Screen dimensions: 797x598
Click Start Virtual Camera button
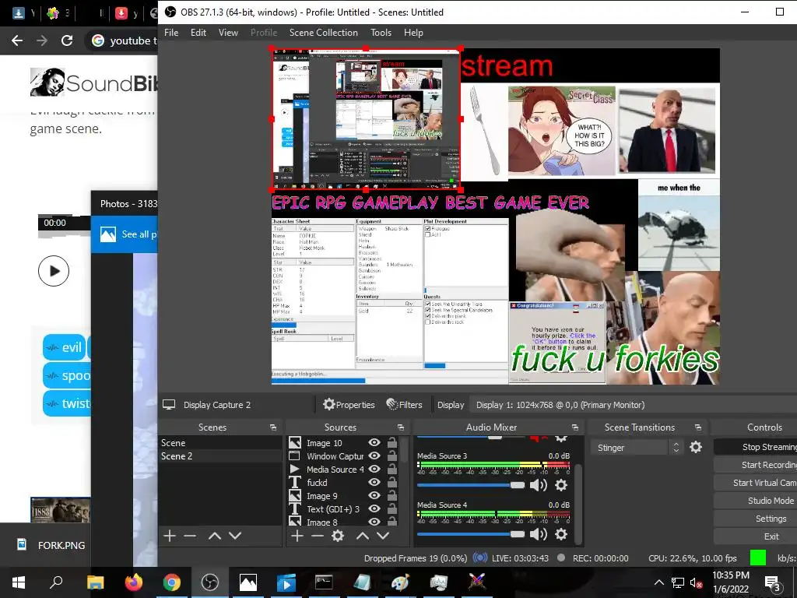pyautogui.click(x=755, y=483)
